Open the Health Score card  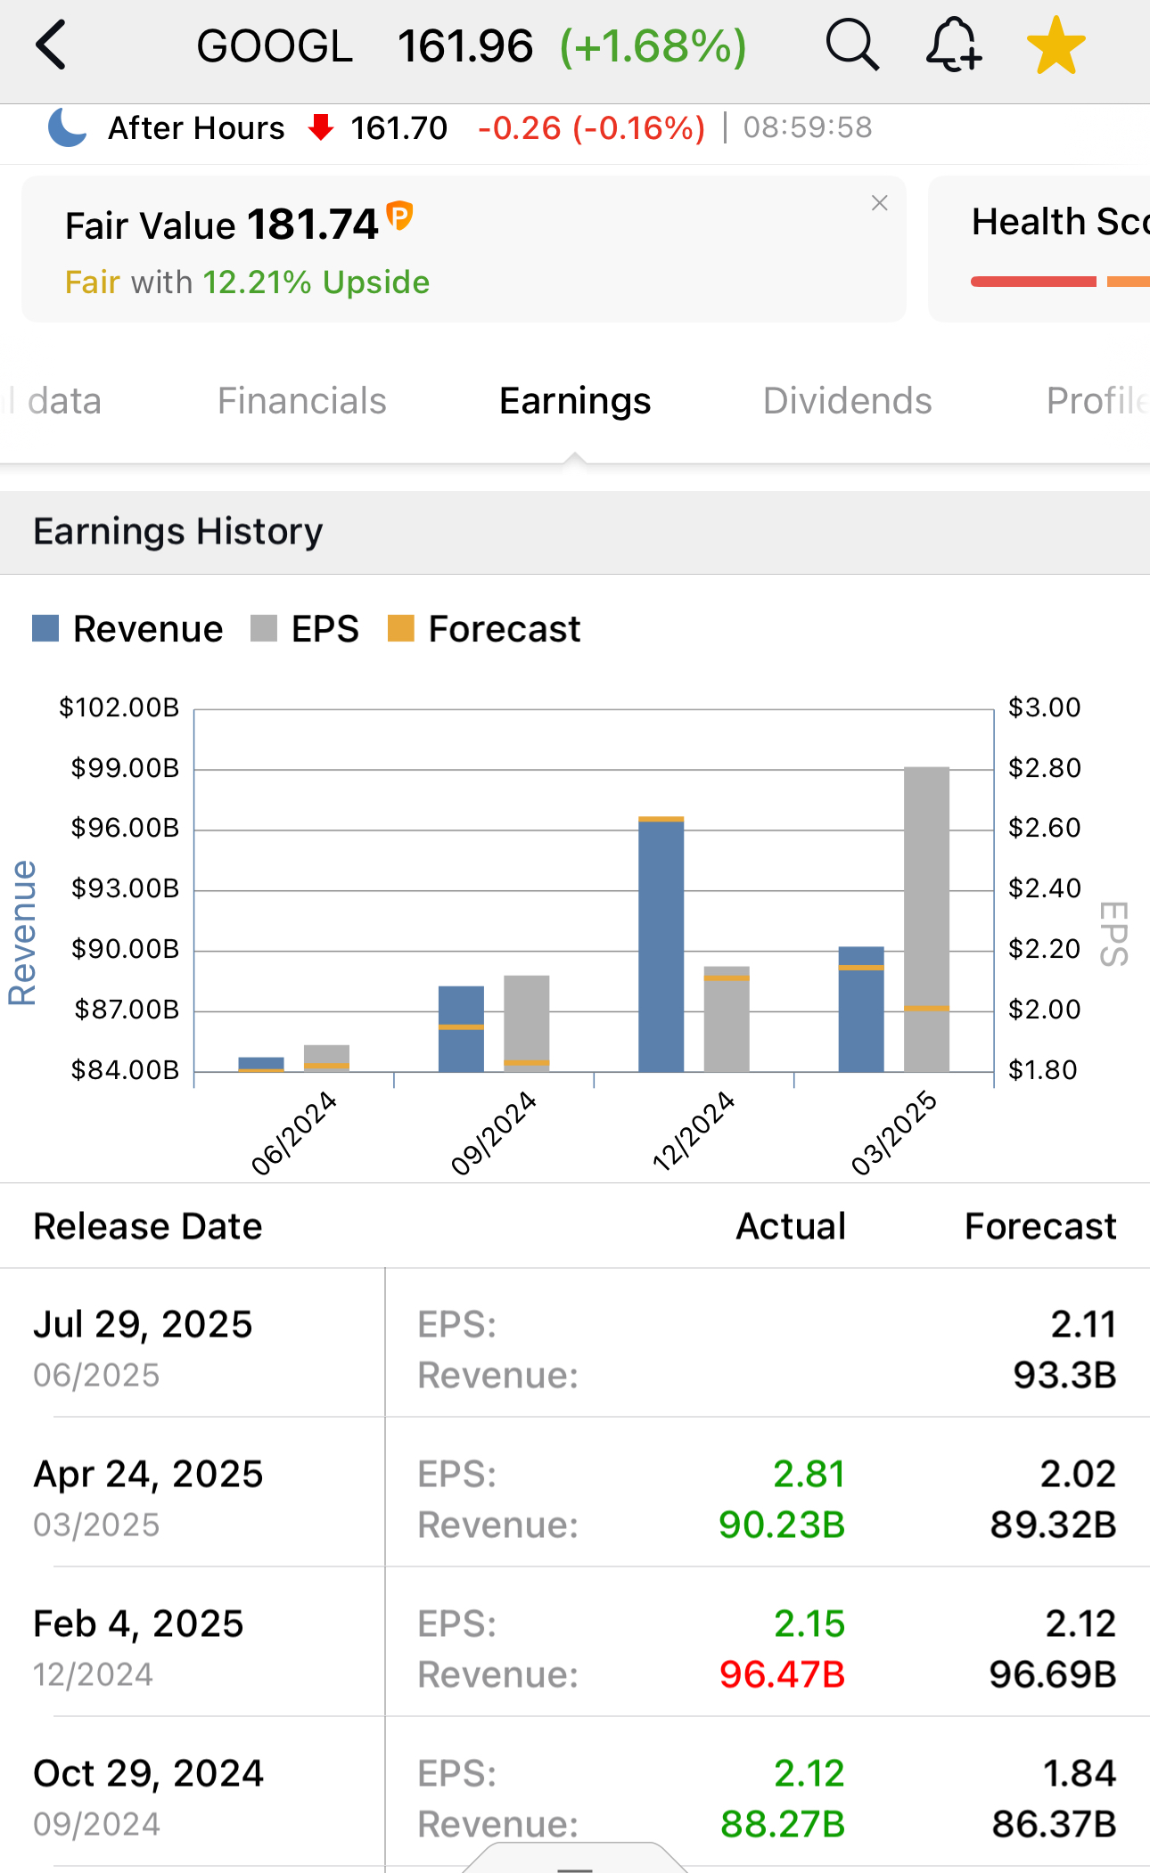1039,249
